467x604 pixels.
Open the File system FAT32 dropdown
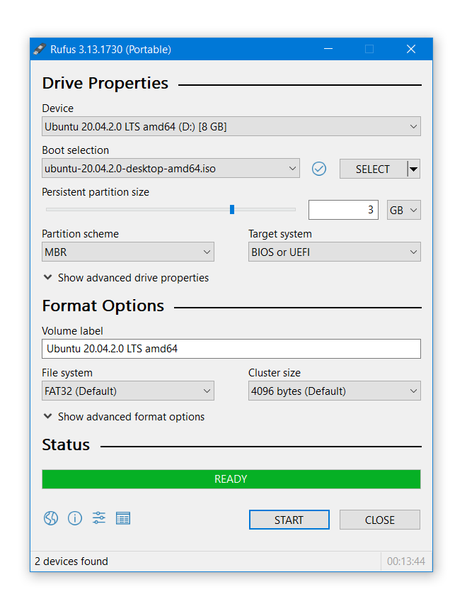click(127, 391)
